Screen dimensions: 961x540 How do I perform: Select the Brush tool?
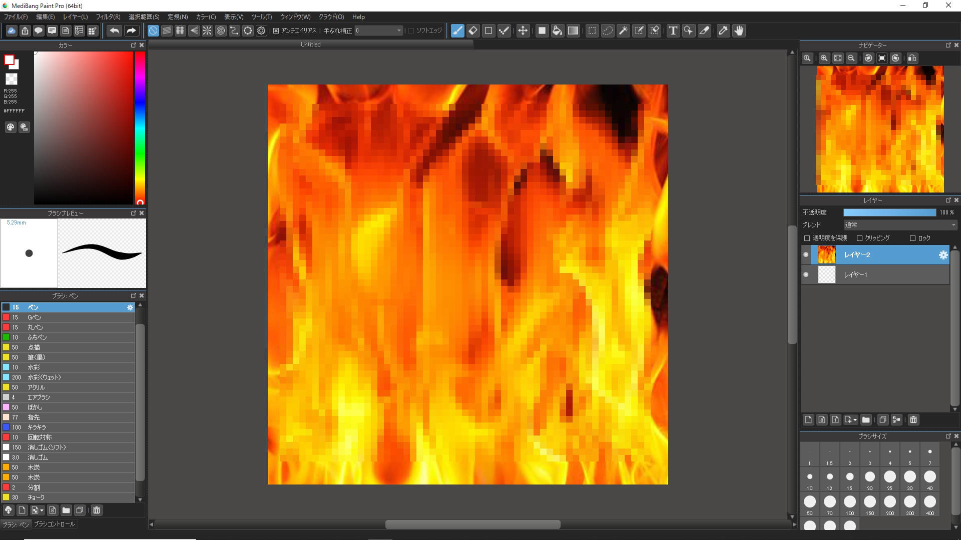[x=457, y=30]
